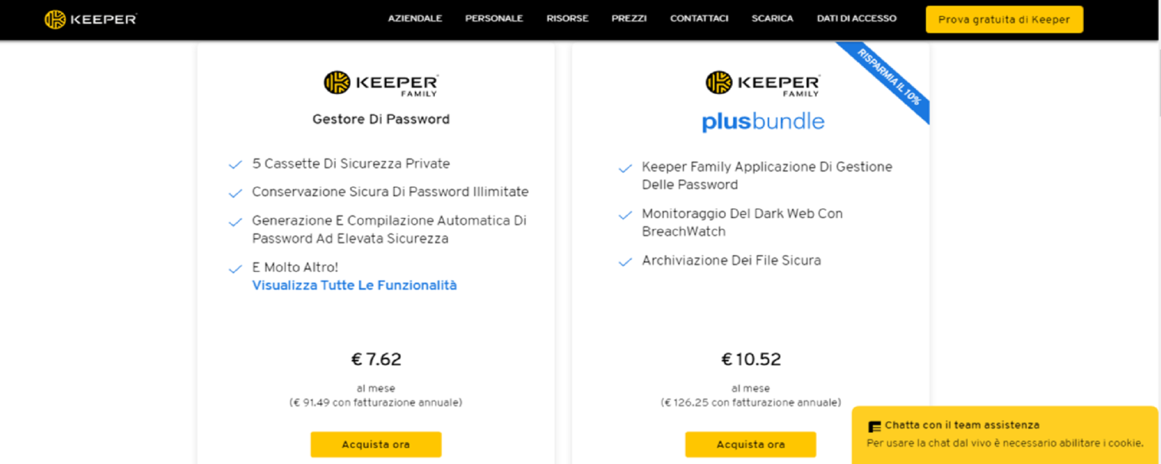1161x464 pixels.
Task: Select Contattaci in the top navigation
Action: pyautogui.click(x=699, y=19)
